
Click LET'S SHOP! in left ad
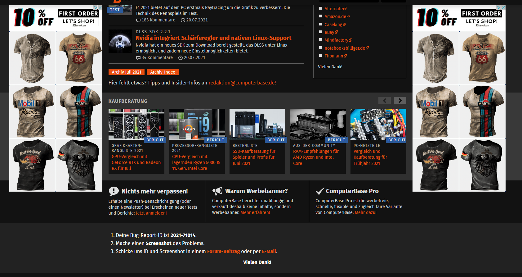tap(78, 21)
